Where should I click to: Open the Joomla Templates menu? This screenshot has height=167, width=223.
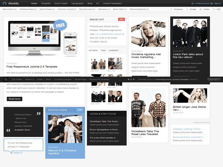[x=112, y=3]
